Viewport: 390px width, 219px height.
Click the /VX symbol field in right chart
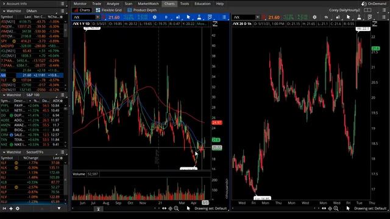point(244,17)
